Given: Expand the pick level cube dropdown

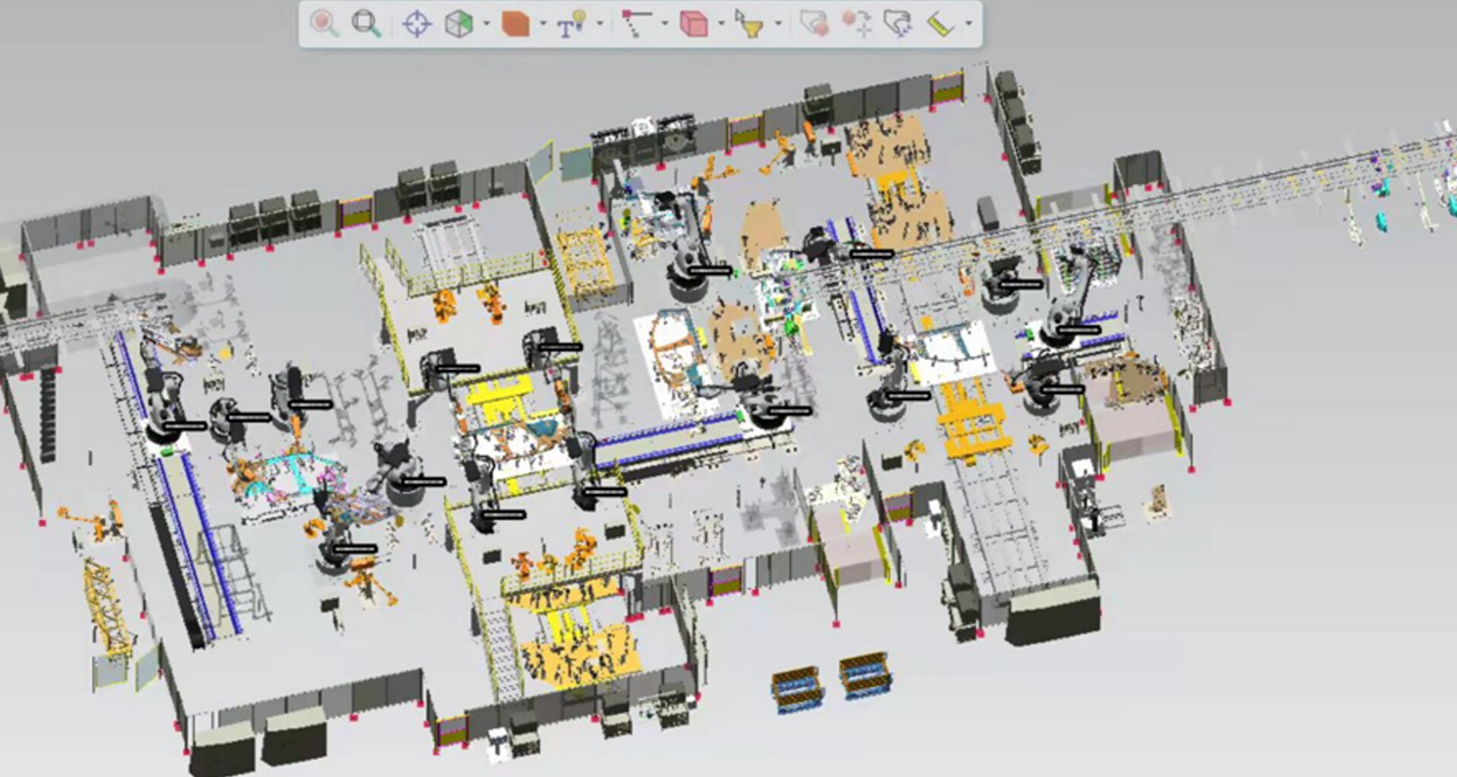Looking at the screenshot, I should tap(721, 24).
